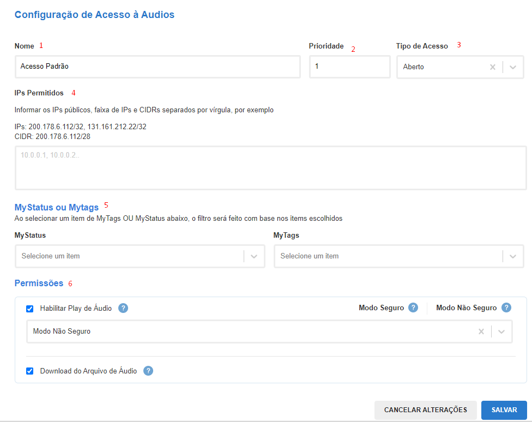Focus the Prioridade input field
Viewport: 532px width, 422px height.
coord(349,67)
